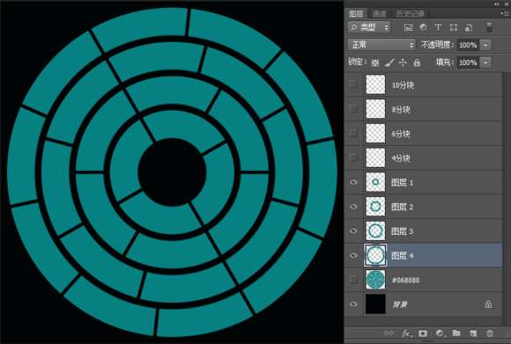Add a layer mask via footer icon
The width and height of the screenshot is (511, 344).
click(x=423, y=333)
